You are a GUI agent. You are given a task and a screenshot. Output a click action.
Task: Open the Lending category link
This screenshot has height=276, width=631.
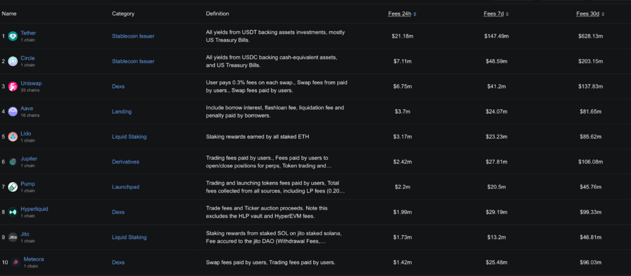pyautogui.click(x=121, y=111)
